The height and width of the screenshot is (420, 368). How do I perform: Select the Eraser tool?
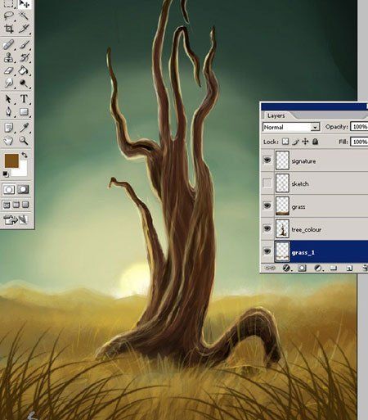[9, 70]
